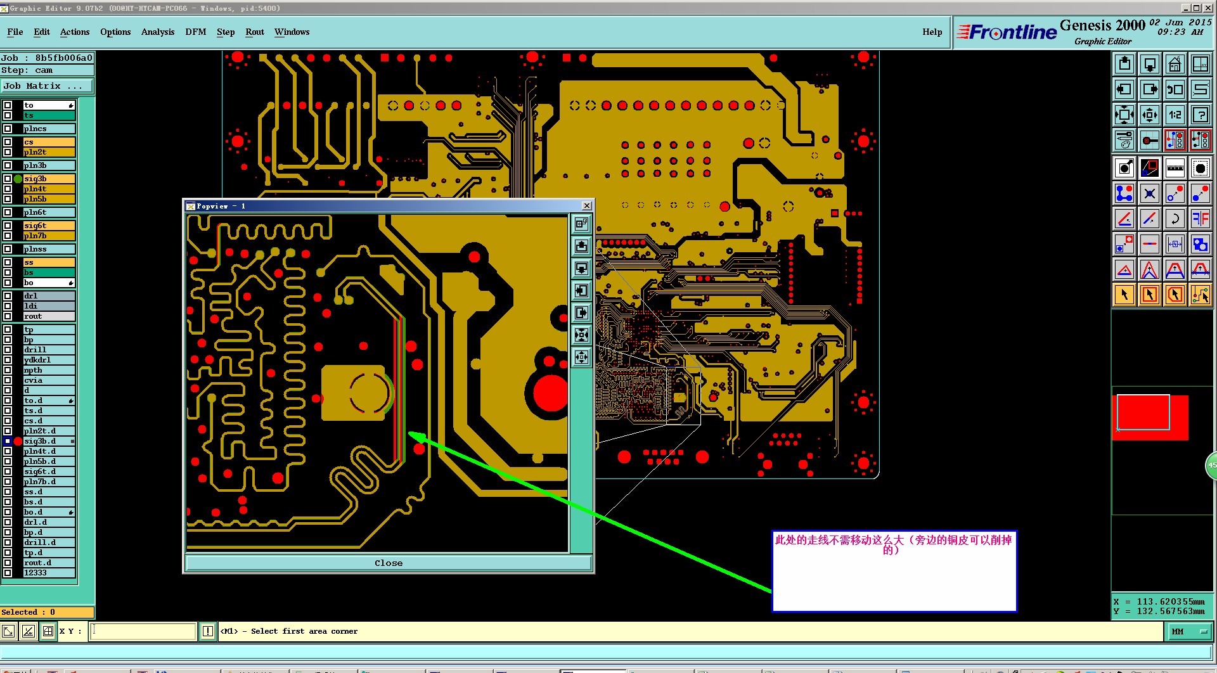Choose the net select arrow icon
The width and height of the screenshot is (1217, 673).
1200,295
